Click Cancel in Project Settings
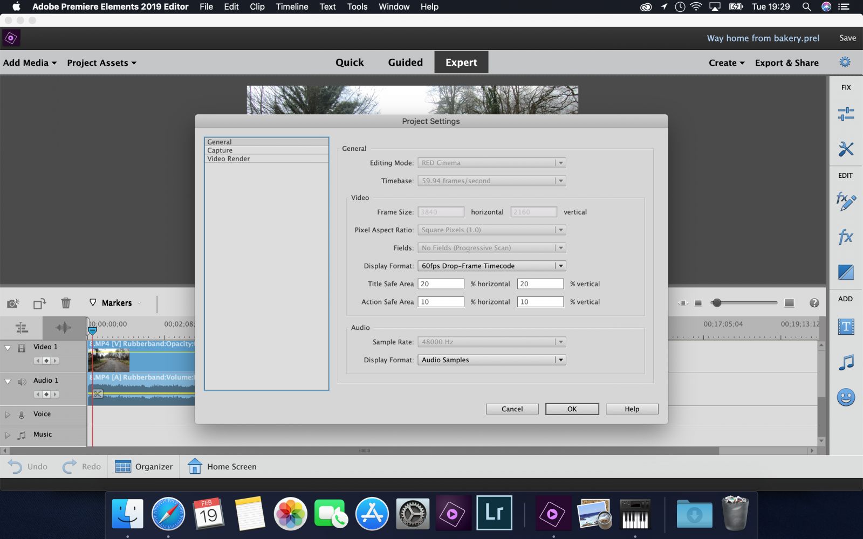The image size is (863, 539). [512, 409]
